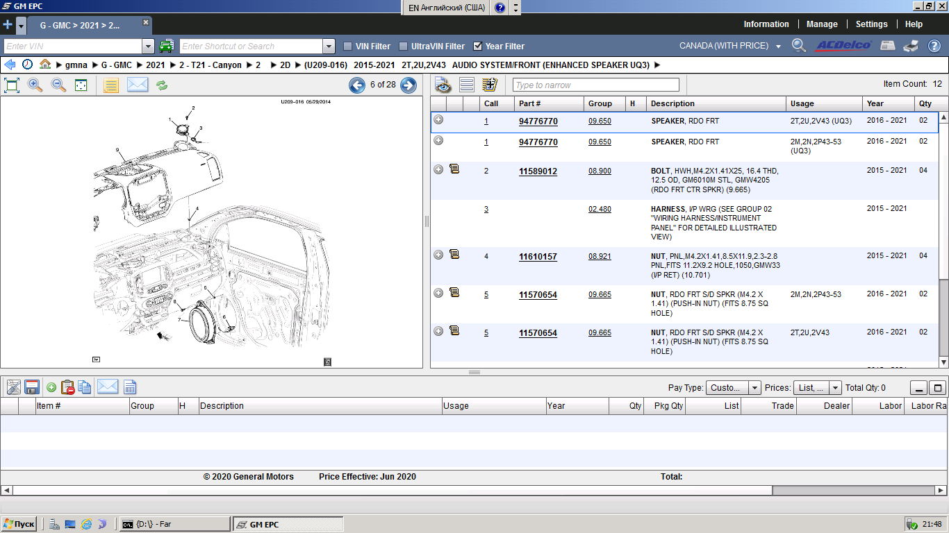Click part number 11589012 link
This screenshot has width=949, height=533.
pos(538,171)
